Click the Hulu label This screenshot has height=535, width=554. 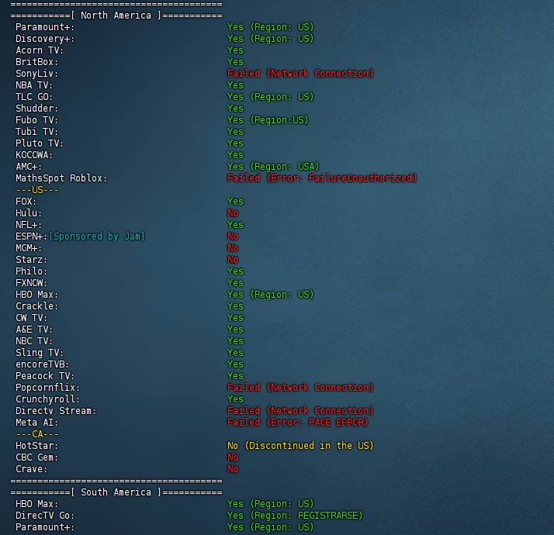click(x=29, y=213)
